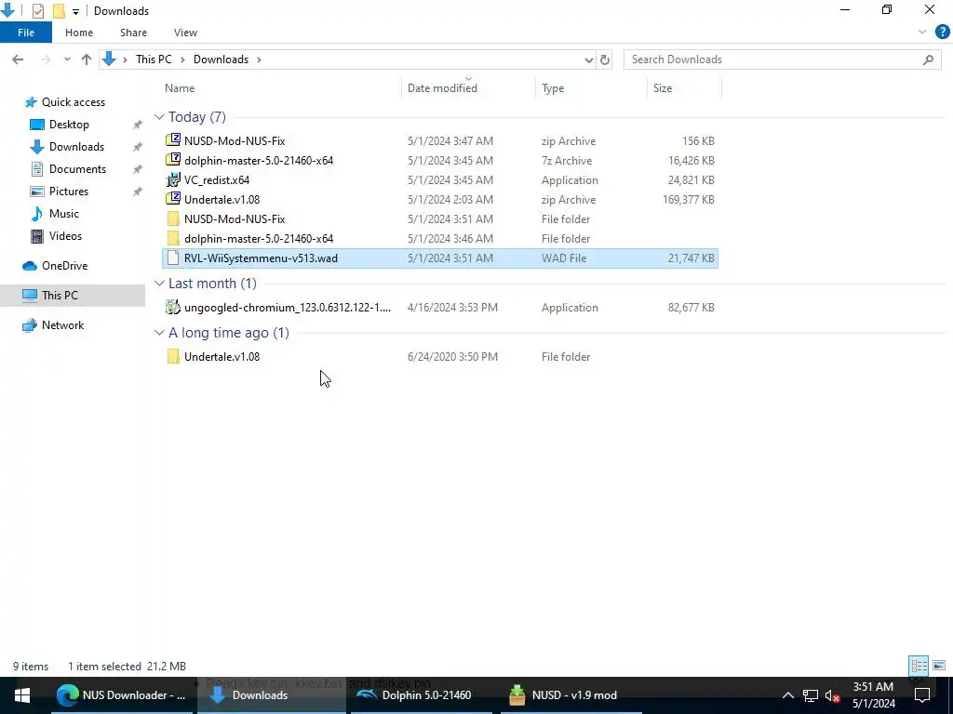Go up one folder level

(87, 59)
